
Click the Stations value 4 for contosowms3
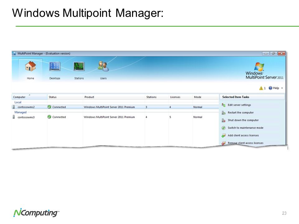[x=146, y=117]
